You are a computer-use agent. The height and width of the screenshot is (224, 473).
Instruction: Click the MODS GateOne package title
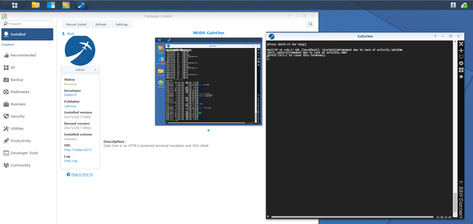click(209, 33)
